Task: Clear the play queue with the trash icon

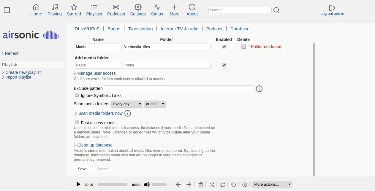Action: pyautogui.click(x=201, y=185)
